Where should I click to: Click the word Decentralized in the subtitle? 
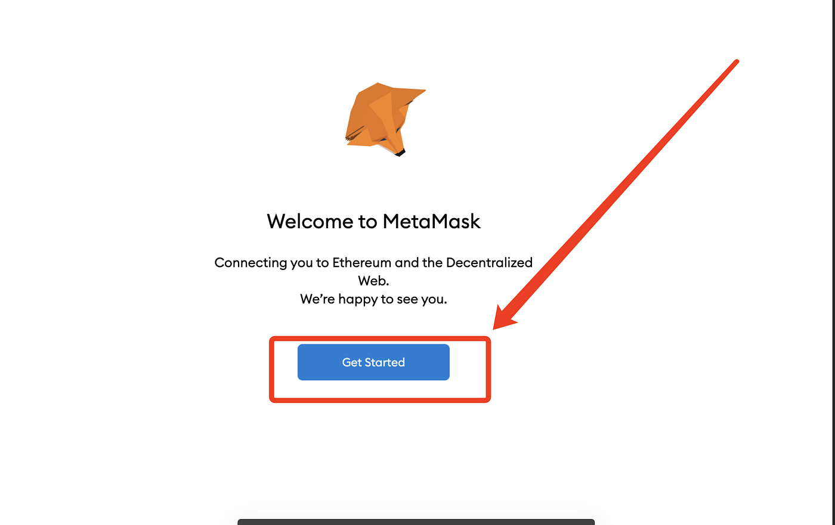(x=489, y=262)
